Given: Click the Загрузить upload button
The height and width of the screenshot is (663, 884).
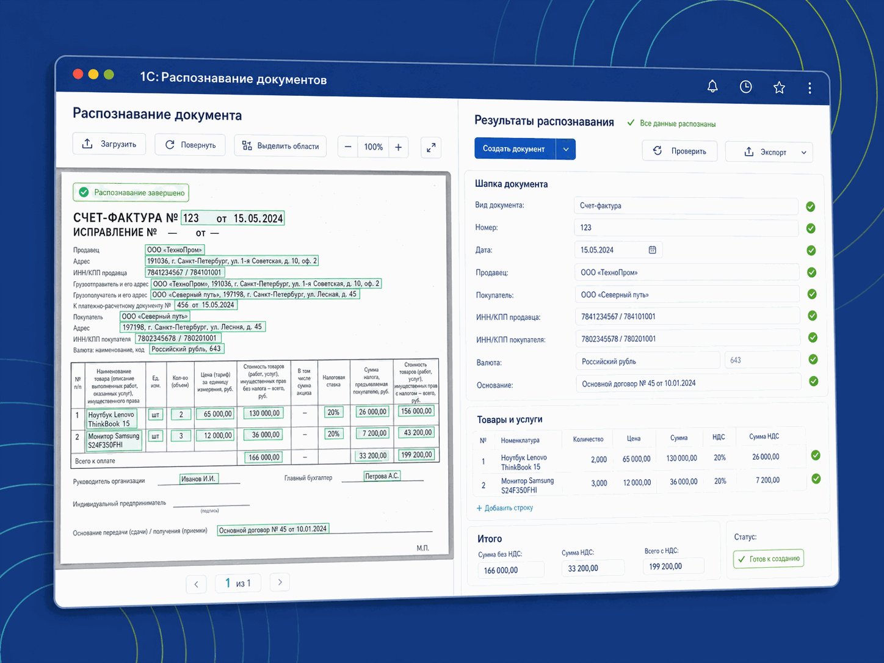Looking at the screenshot, I should point(109,144).
